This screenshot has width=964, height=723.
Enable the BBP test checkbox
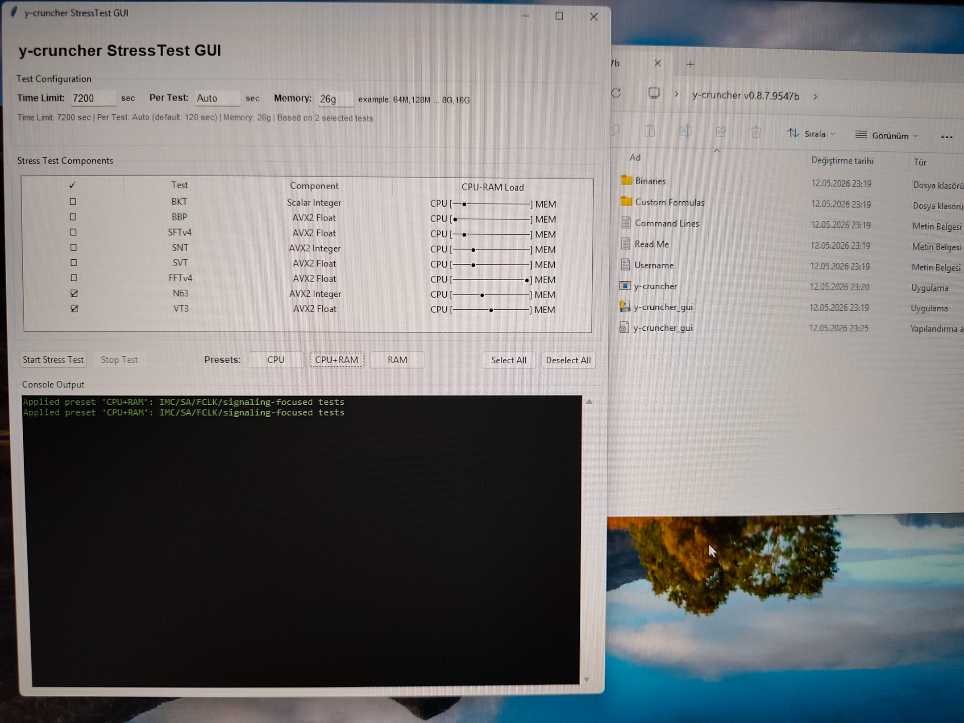73,217
